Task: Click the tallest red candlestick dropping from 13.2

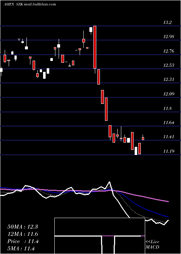Action: tap(95, 47)
